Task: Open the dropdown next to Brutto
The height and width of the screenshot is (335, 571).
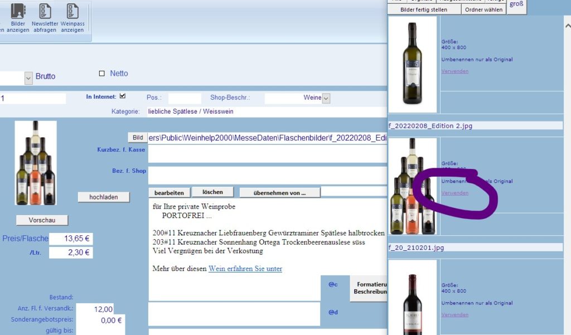Action: 28,79
